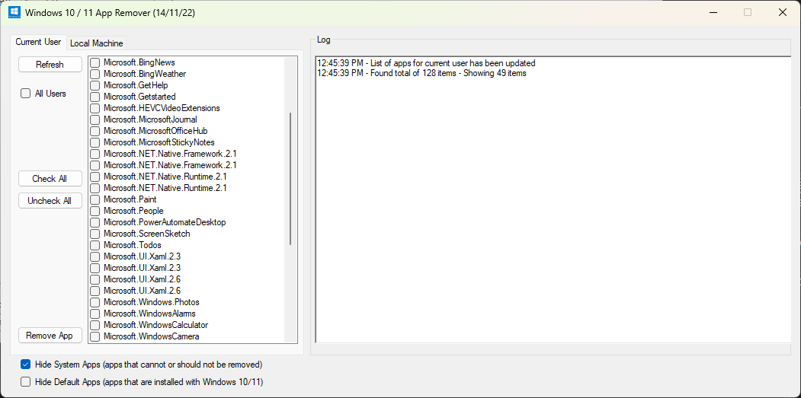801x398 pixels.
Task: Click the Windows logo app icon in title bar
Action: (14, 12)
